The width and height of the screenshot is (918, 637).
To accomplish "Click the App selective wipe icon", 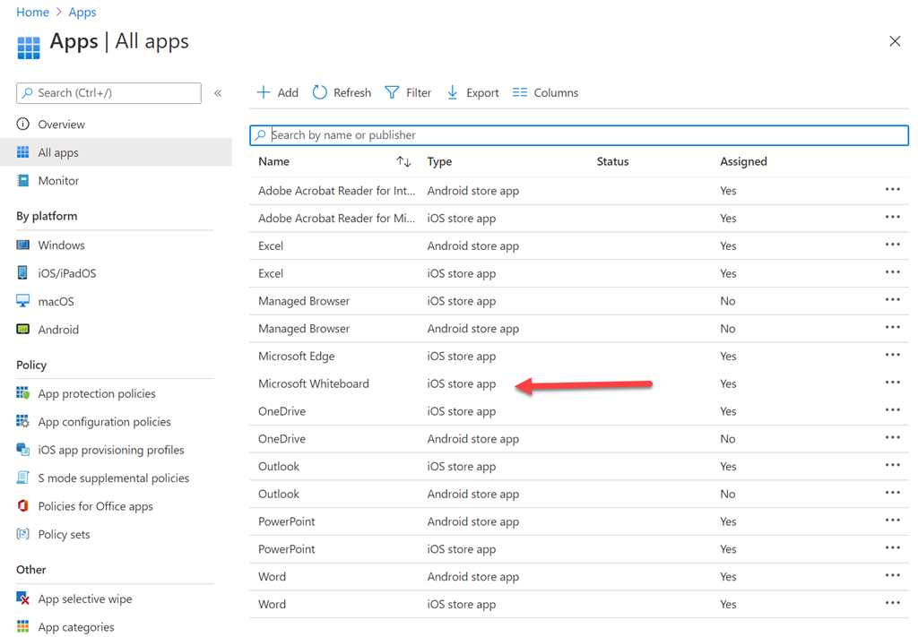I will coord(23,598).
